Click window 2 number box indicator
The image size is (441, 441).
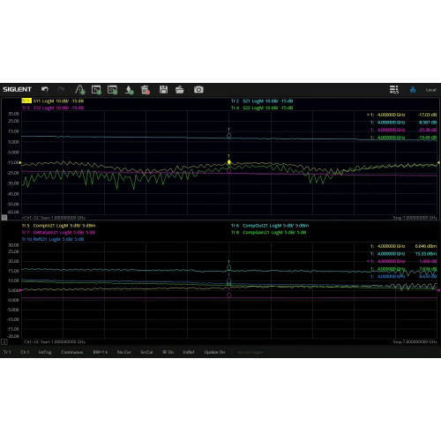click(x=4, y=341)
